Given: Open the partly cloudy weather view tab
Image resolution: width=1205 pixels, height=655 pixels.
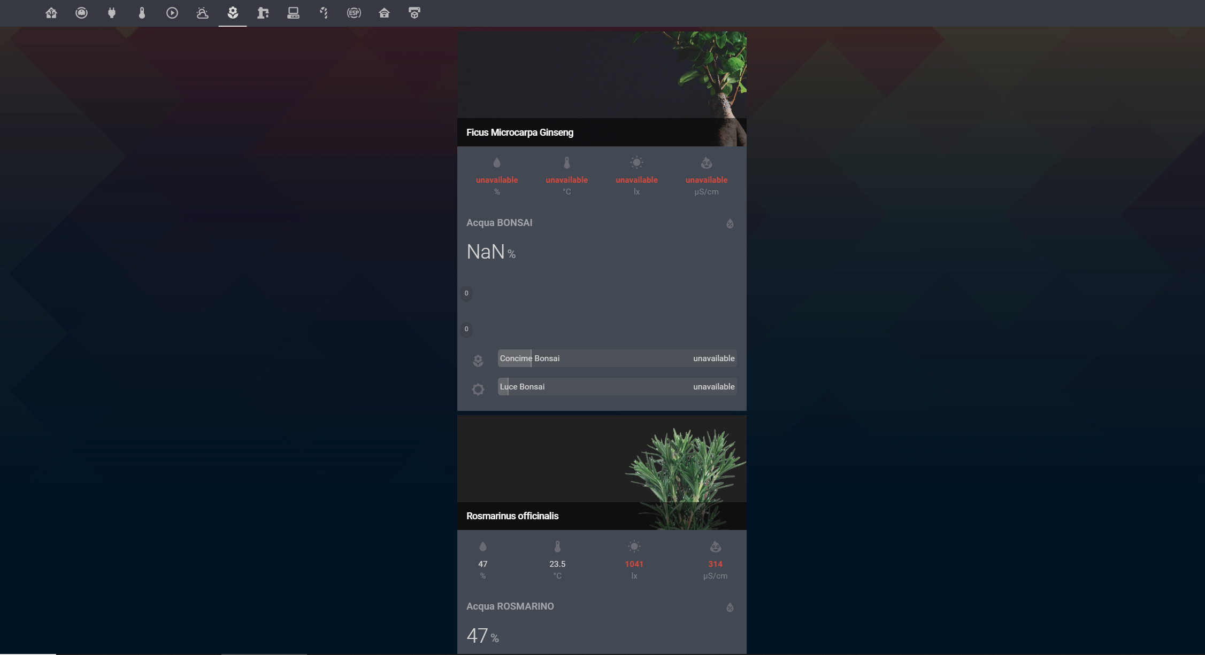Looking at the screenshot, I should tap(202, 13).
